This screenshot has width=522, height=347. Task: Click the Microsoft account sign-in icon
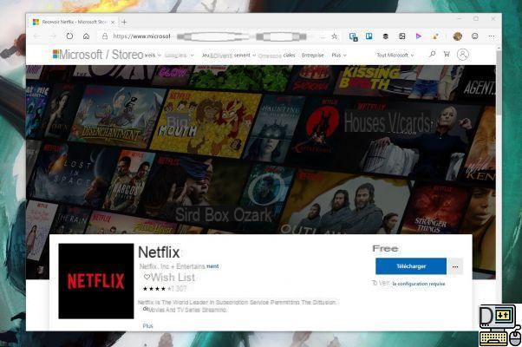click(463, 55)
